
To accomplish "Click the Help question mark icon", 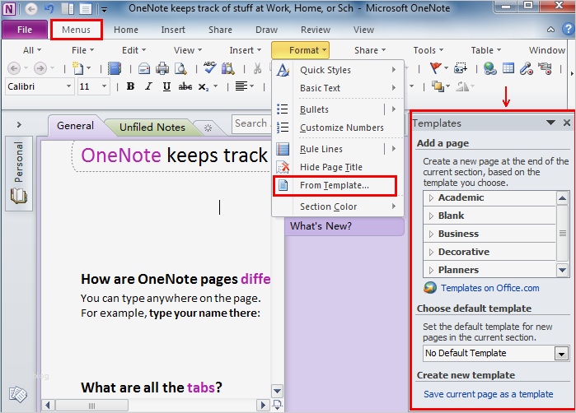I will point(569,30).
